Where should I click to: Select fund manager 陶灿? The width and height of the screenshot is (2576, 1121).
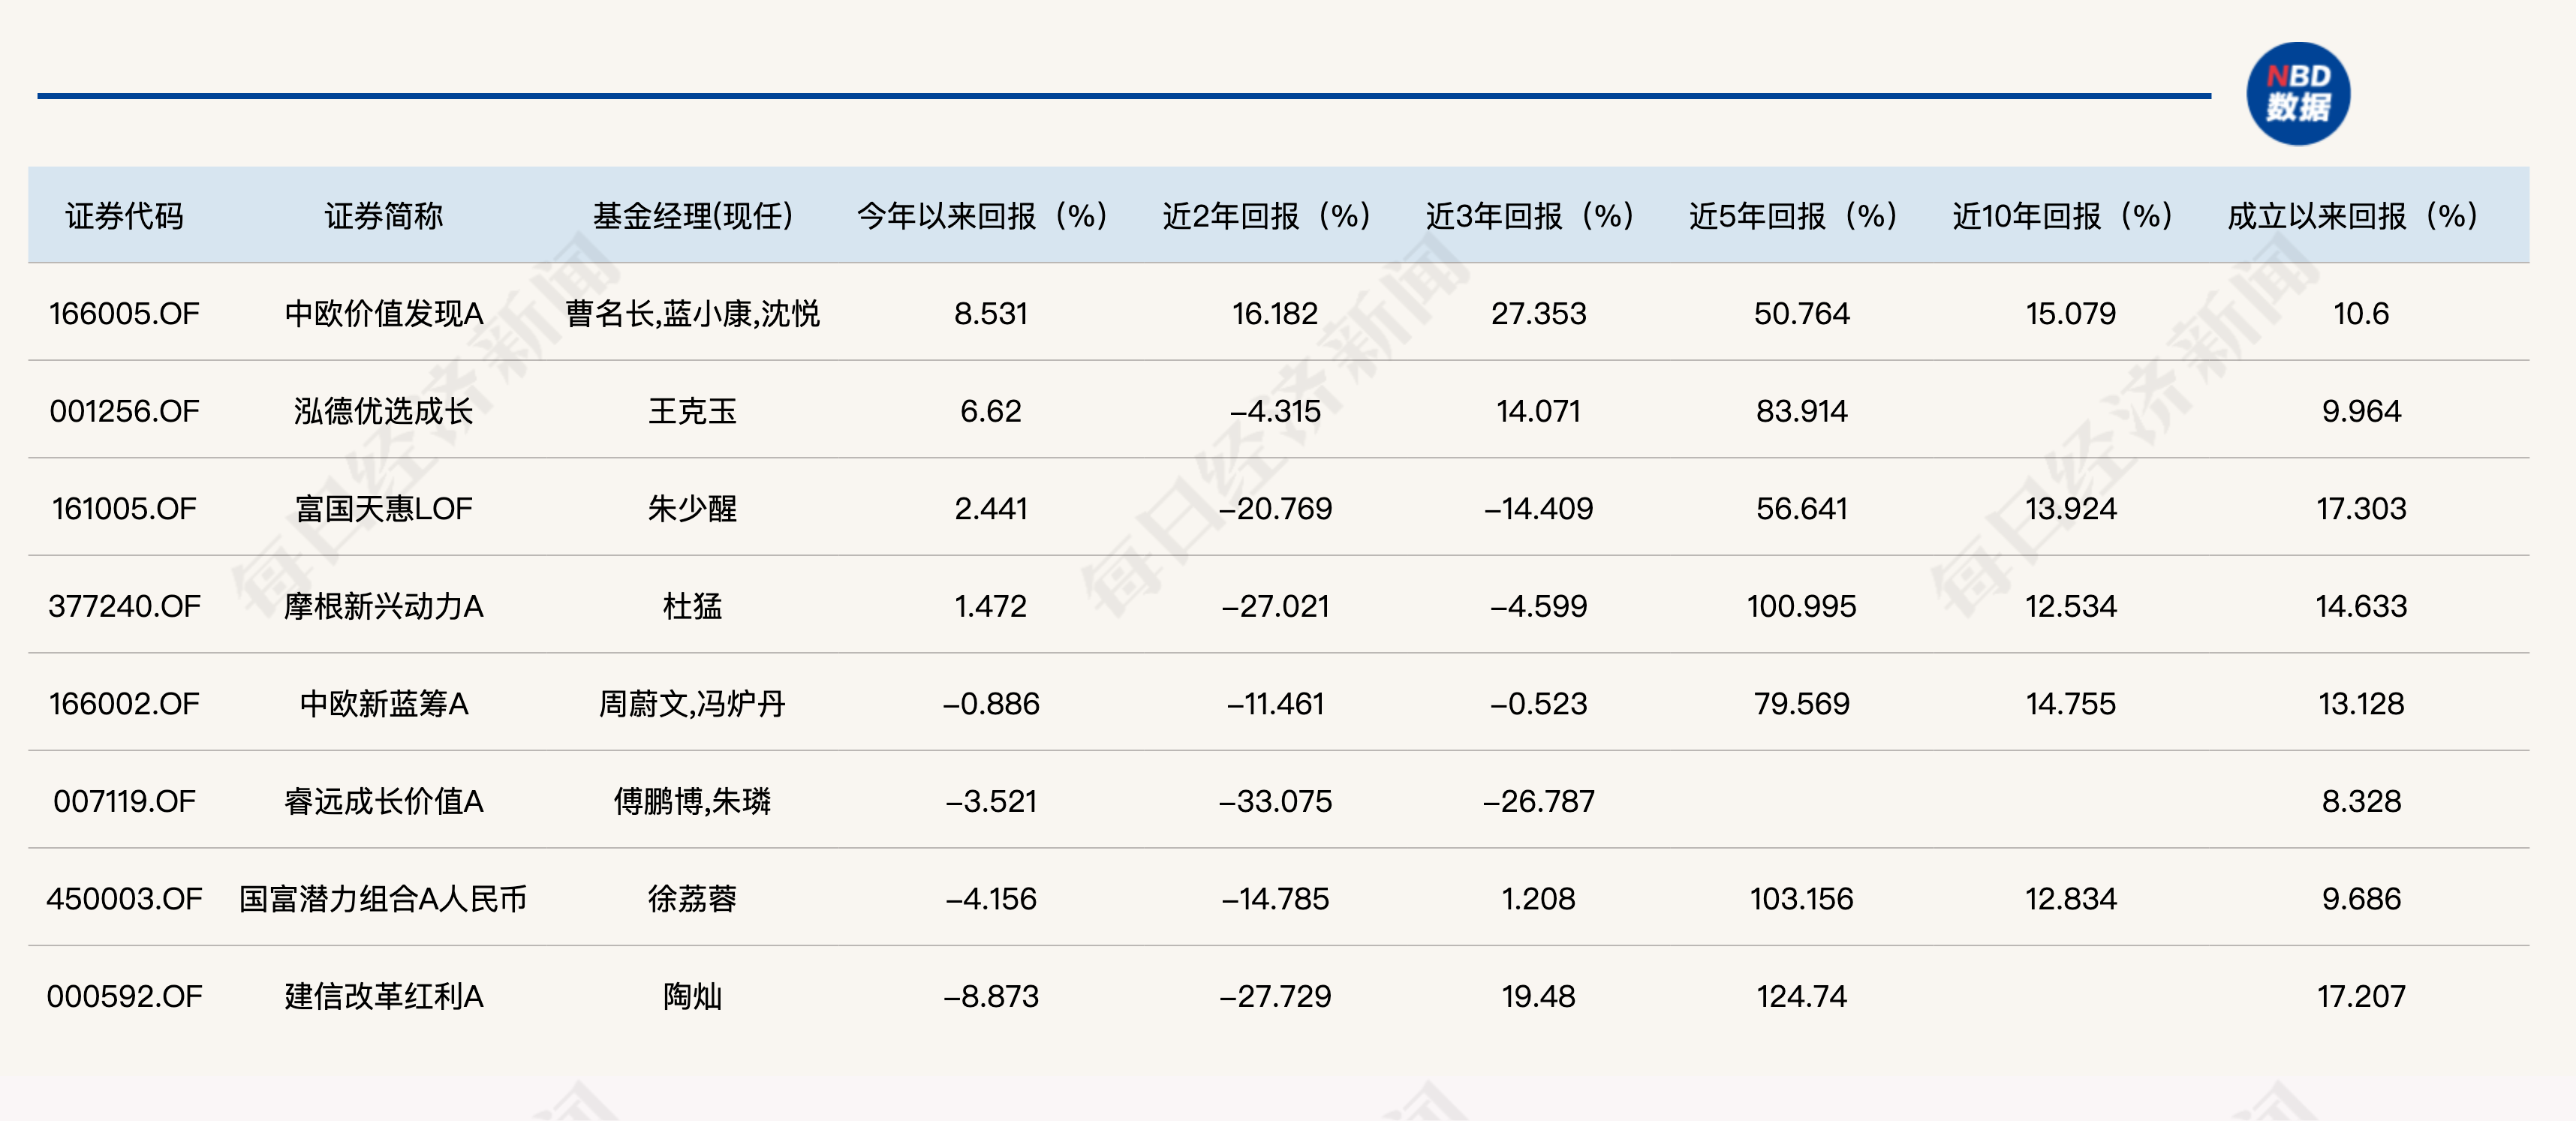click(692, 996)
